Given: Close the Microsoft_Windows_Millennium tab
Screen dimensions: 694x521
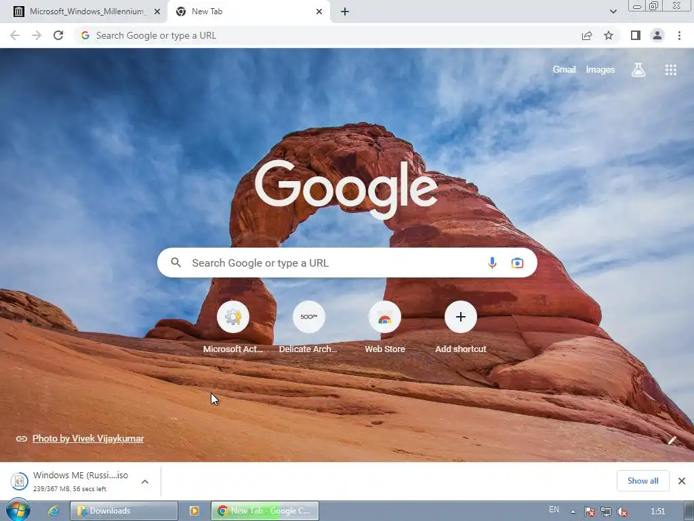Looking at the screenshot, I should pyautogui.click(x=157, y=12).
